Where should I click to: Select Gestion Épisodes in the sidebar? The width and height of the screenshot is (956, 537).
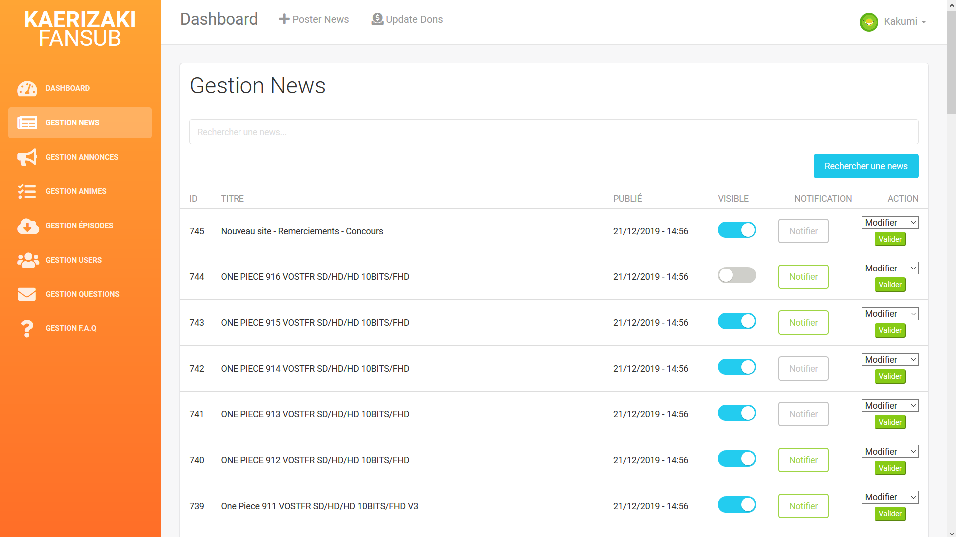tap(80, 226)
